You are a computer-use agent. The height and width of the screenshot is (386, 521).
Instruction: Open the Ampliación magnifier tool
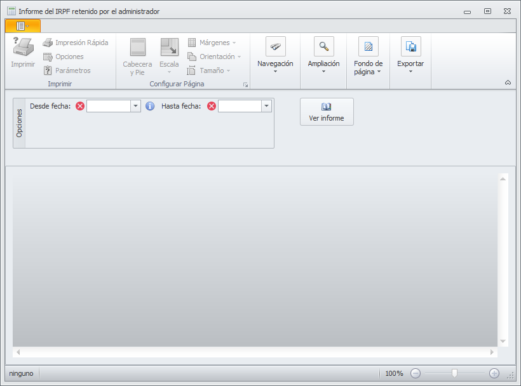click(323, 46)
